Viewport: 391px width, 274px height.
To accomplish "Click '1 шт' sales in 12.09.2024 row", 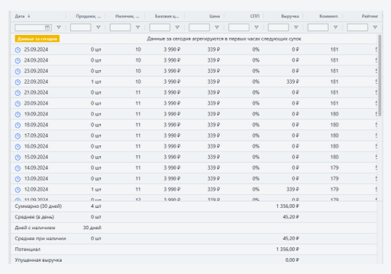I will pyautogui.click(x=96, y=190).
